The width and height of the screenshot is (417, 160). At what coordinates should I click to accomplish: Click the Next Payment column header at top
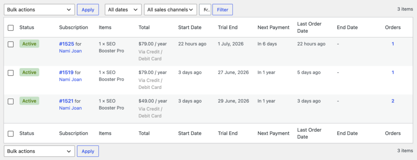[273, 27]
